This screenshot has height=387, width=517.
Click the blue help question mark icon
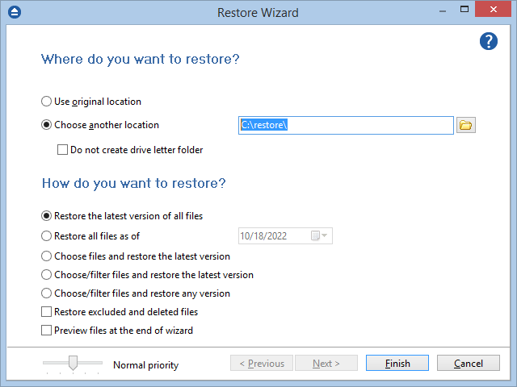coord(488,41)
